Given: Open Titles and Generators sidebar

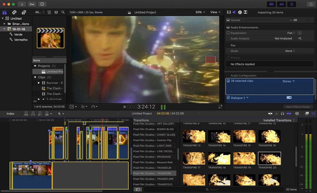Looking at the screenshot, I should tap(24, 12).
